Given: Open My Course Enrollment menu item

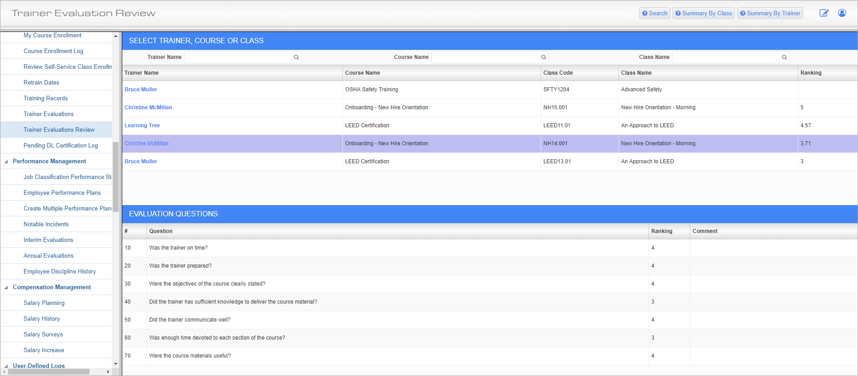Looking at the screenshot, I should tap(53, 36).
